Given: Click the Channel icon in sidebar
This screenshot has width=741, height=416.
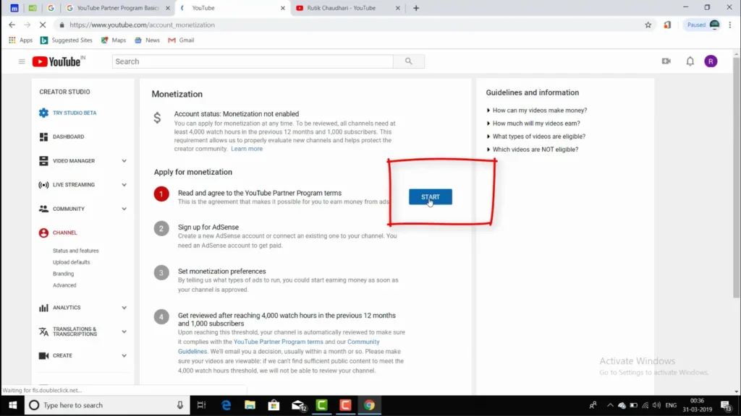Looking at the screenshot, I should pyautogui.click(x=43, y=233).
